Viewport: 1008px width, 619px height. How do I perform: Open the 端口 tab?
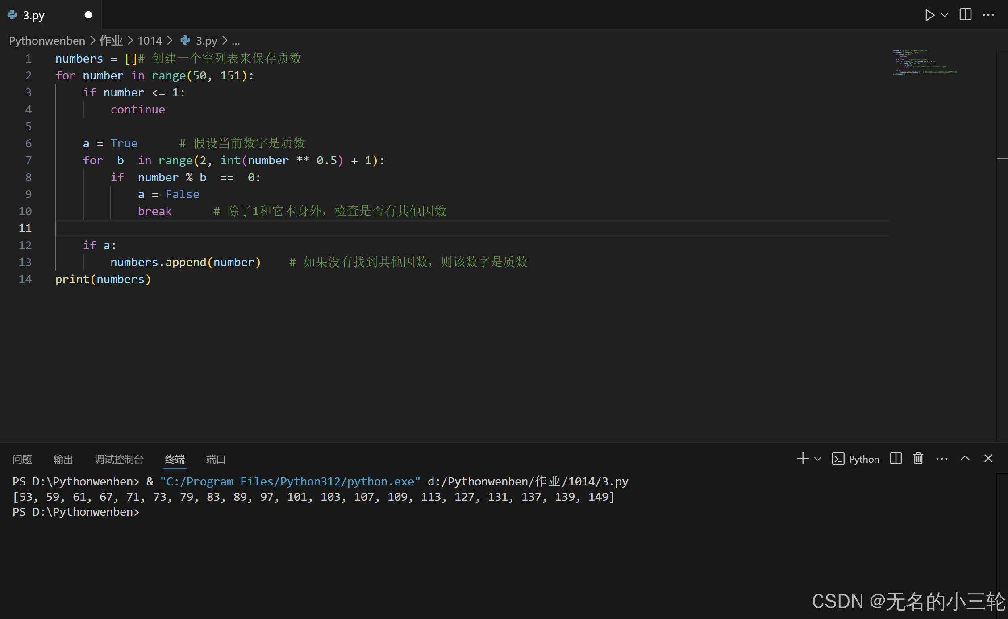pos(216,460)
